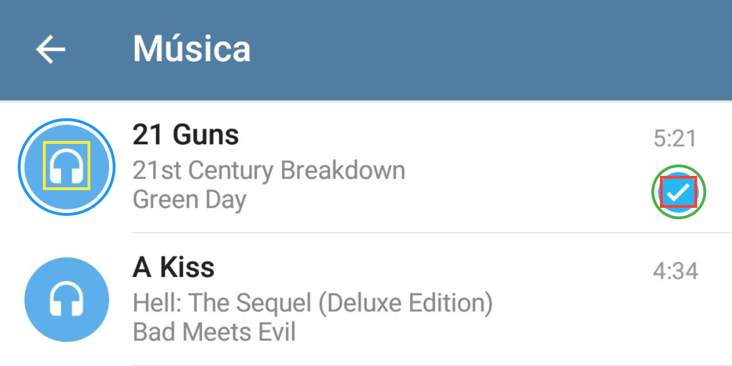This screenshot has height=366, width=732.
Task: Uncheck the selected 21 Guns track
Action: (679, 192)
